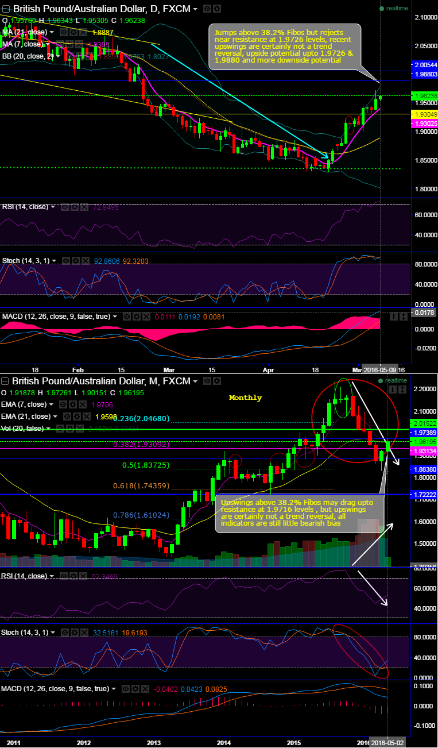The height and width of the screenshot is (748, 438).
Task: Click the daily chart realtime status indicator
Action: click(393, 9)
